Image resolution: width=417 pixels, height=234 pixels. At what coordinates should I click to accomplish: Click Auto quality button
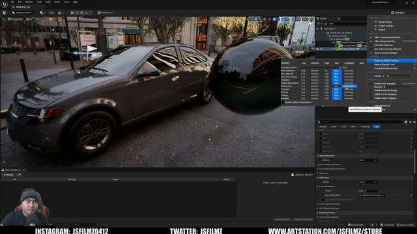[362, 63]
